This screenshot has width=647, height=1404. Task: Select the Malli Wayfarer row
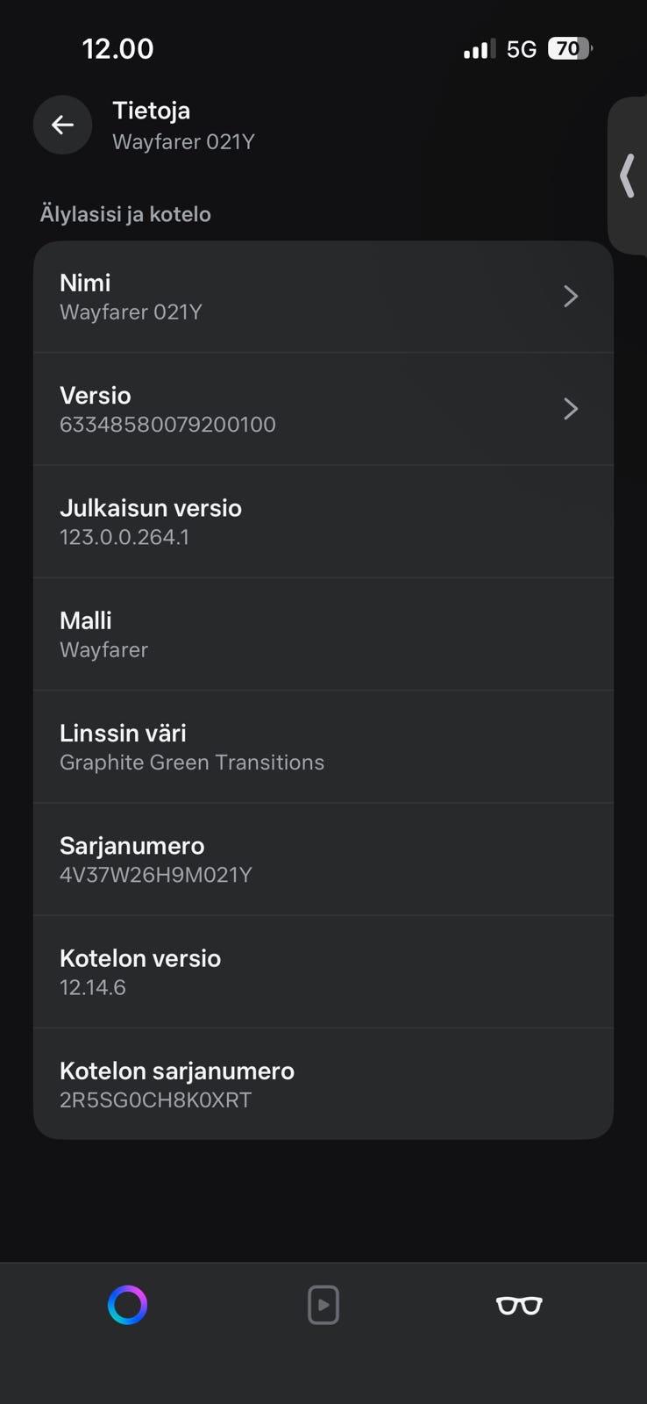323,634
